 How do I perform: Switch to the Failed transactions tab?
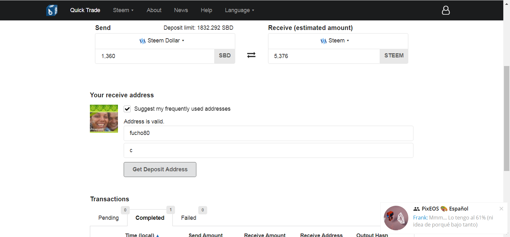(x=189, y=218)
